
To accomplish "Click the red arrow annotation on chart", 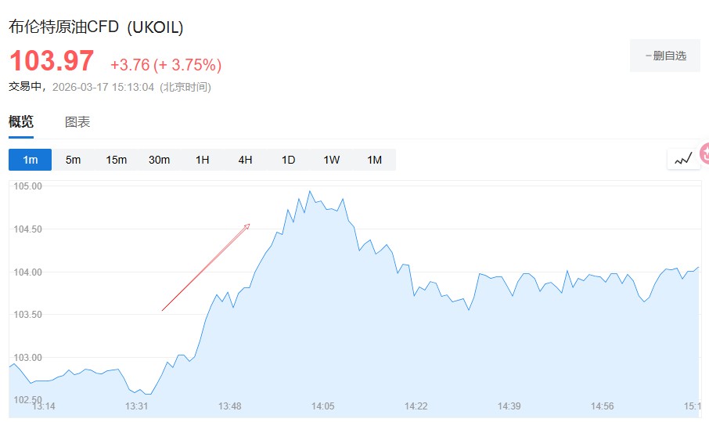I will [205, 268].
